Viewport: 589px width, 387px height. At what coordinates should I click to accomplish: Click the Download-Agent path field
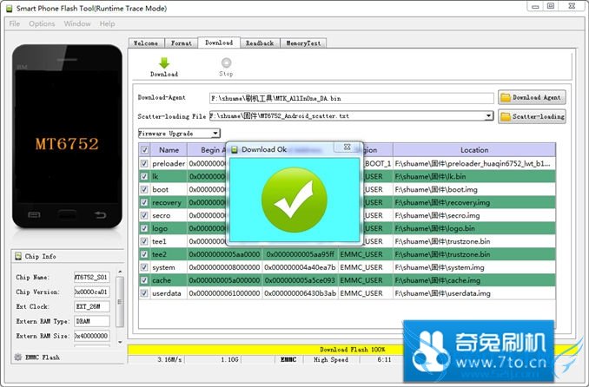352,98
